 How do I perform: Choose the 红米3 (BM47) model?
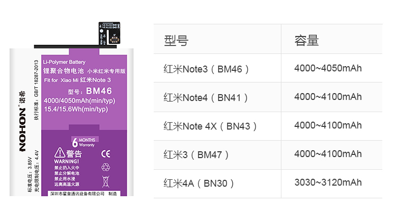click(x=196, y=154)
